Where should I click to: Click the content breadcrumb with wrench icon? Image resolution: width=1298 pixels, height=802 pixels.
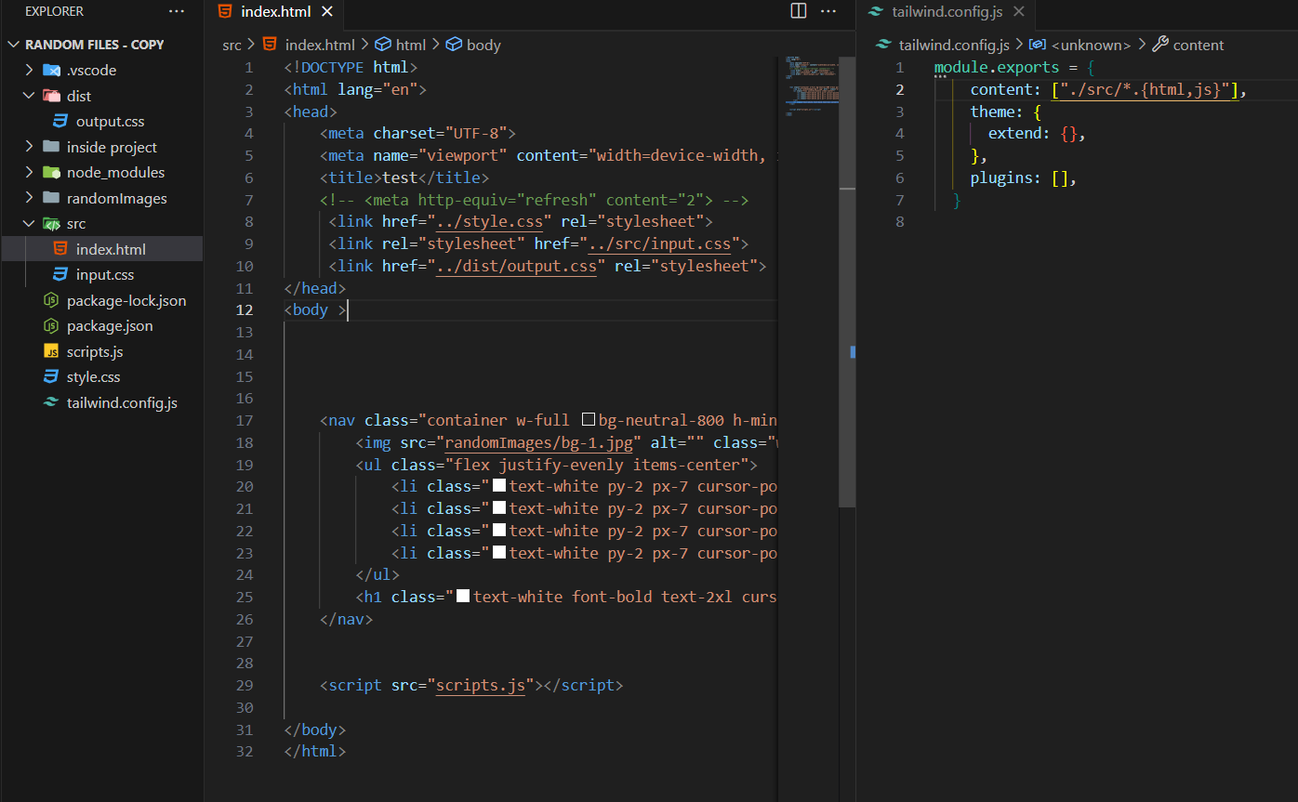(1188, 45)
